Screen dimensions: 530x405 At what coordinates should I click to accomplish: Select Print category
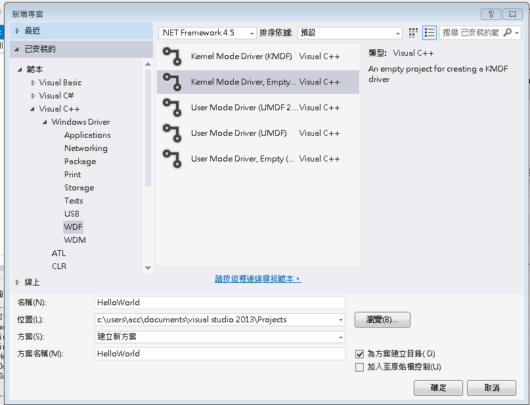click(x=73, y=175)
